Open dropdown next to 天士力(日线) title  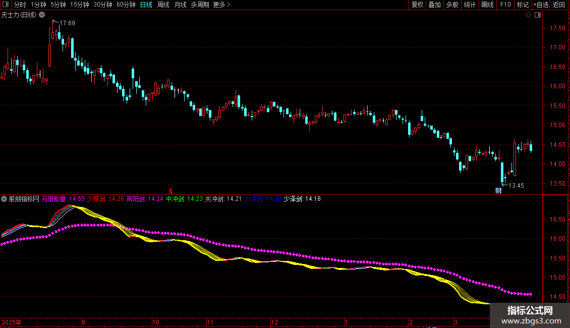(x=42, y=15)
